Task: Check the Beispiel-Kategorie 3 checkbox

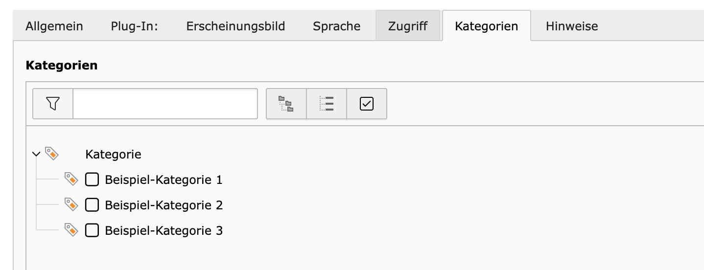Action: pyautogui.click(x=92, y=230)
